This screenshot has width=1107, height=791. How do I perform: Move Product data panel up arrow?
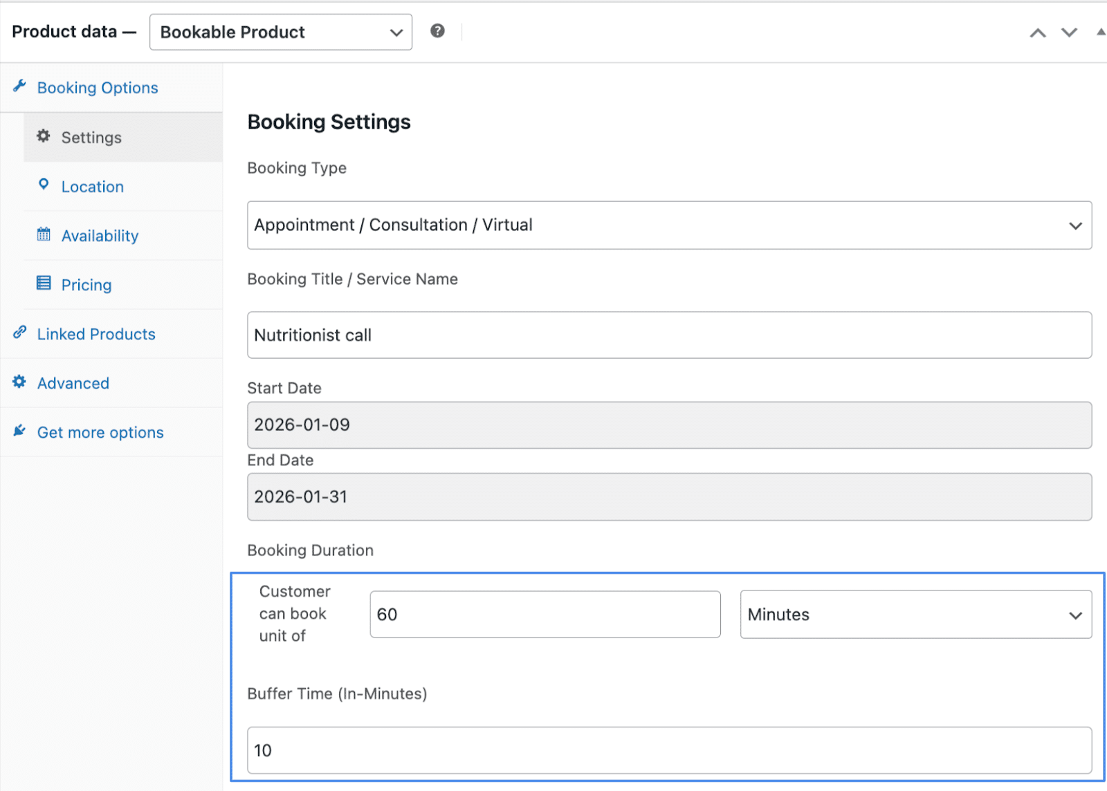click(1038, 32)
